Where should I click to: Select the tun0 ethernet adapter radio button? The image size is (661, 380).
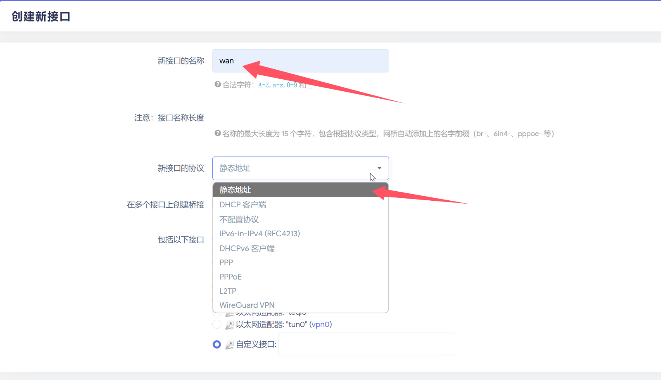[x=217, y=324]
